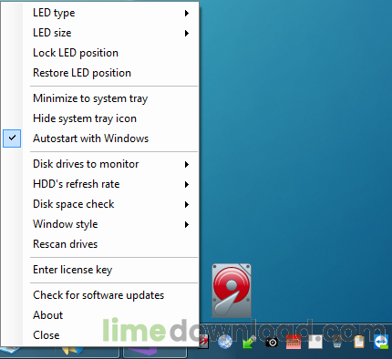Click the red RAM memory chip tray icon
392x359 pixels.
click(294, 342)
